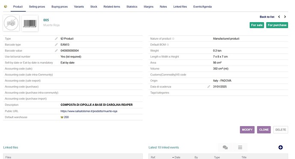Edit Data di scadenza with its pencil icon

click(x=209, y=87)
